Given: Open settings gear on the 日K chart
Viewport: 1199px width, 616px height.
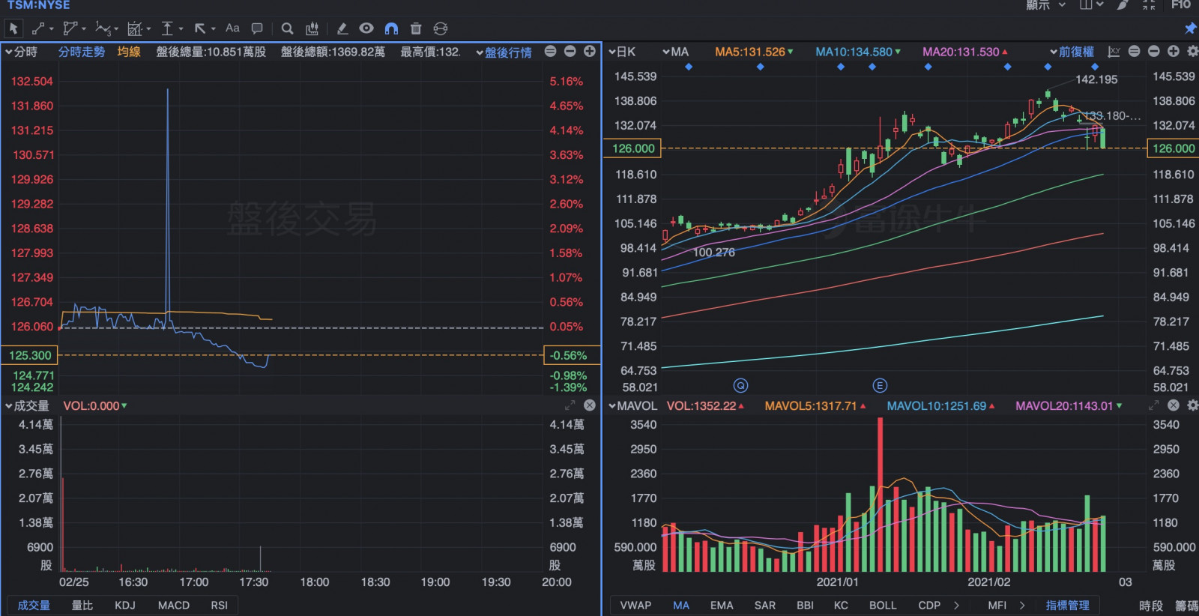Looking at the screenshot, I should click(1192, 51).
